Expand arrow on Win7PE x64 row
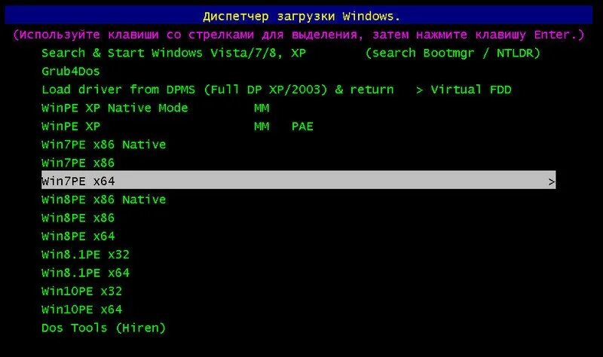The image size is (603, 357). pyautogui.click(x=552, y=182)
